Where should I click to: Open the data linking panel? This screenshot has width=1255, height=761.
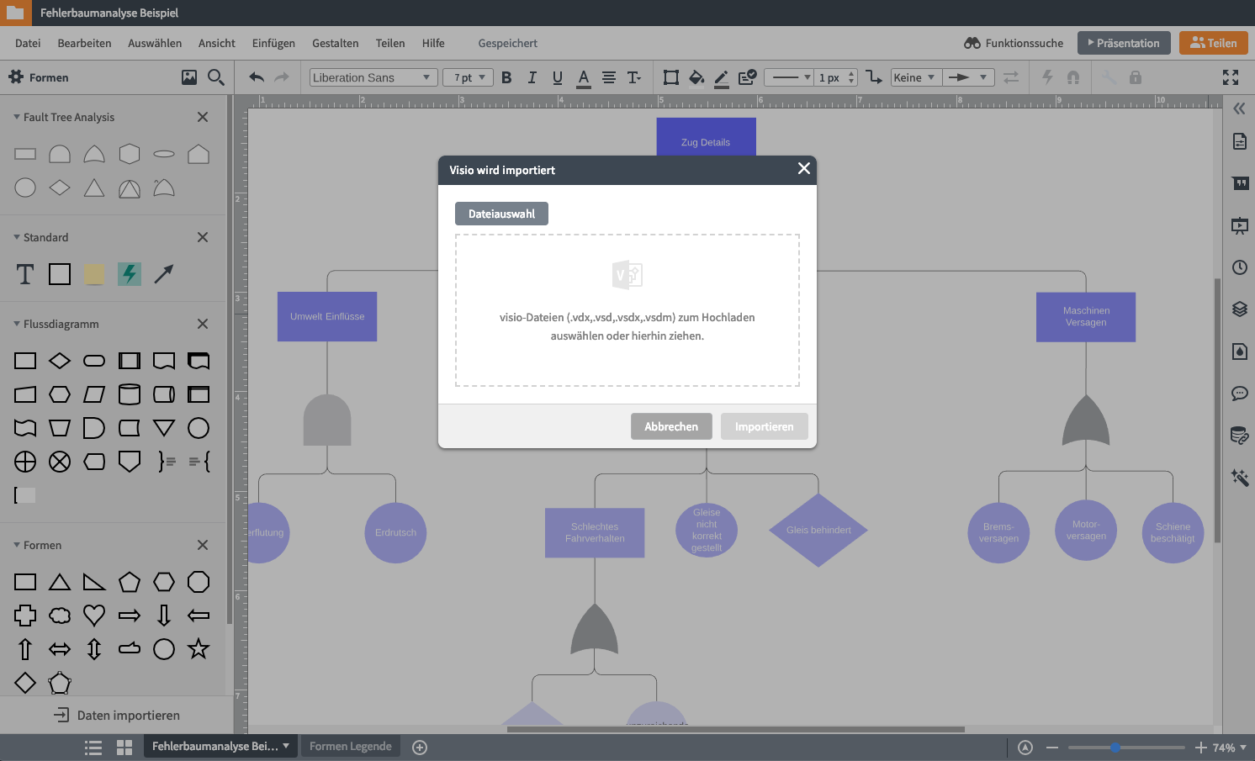click(x=1240, y=436)
